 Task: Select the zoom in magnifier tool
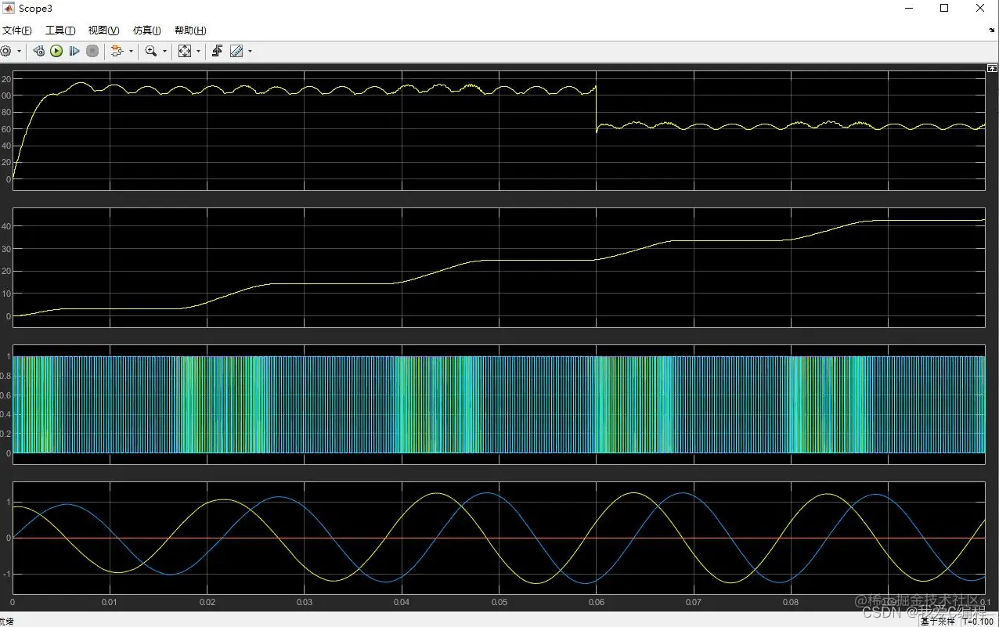coord(151,51)
